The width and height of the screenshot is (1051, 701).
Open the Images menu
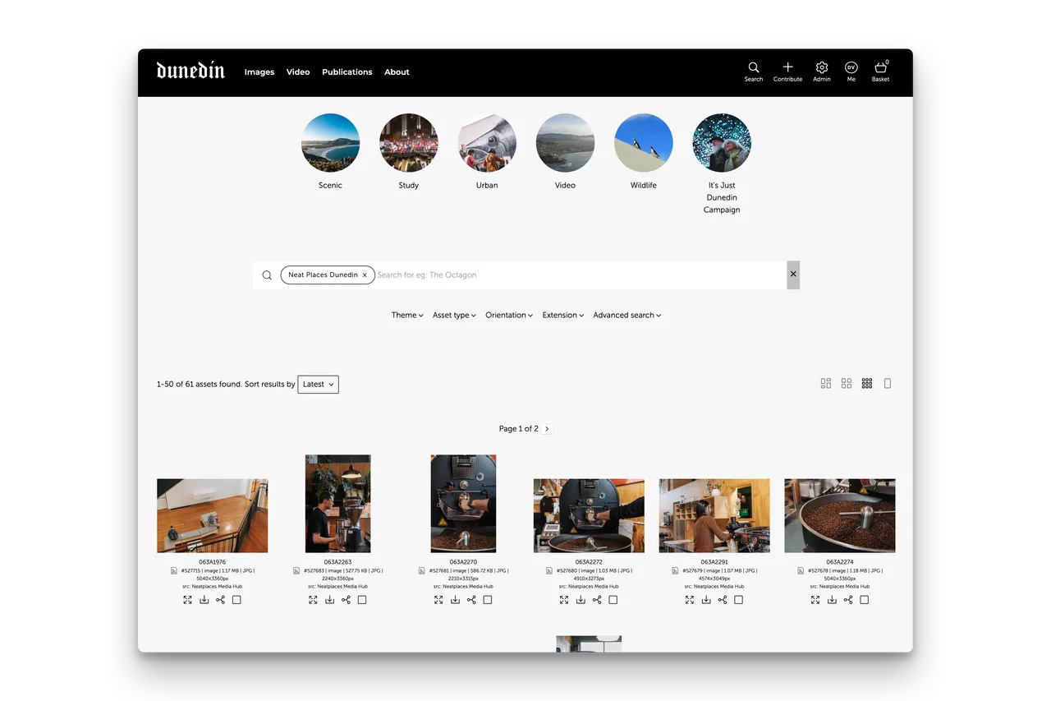pos(259,72)
